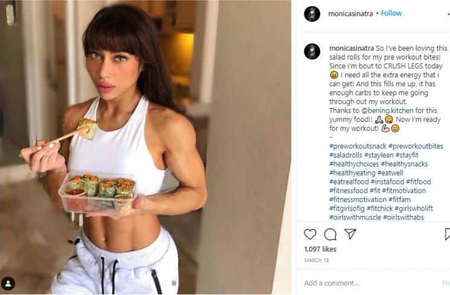Open @bening.kitchen mention link
This screenshot has height=295, width=450.
point(387,110)
